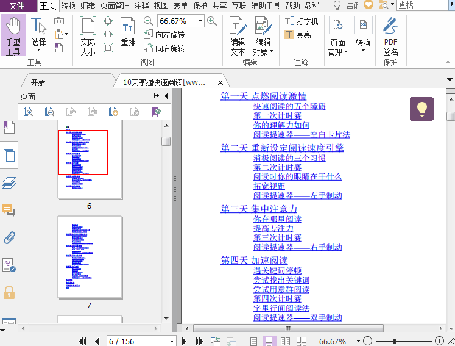This screenshot has width=455, height=346.
Task: Open the link 第三天 集中注意力
Action: pos(259,209)
